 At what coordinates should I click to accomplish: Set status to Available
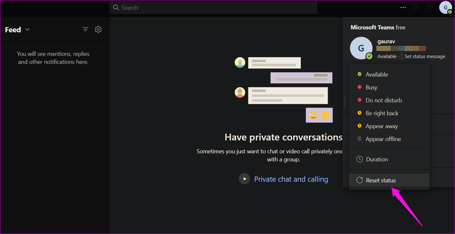(x=389, y=74)
